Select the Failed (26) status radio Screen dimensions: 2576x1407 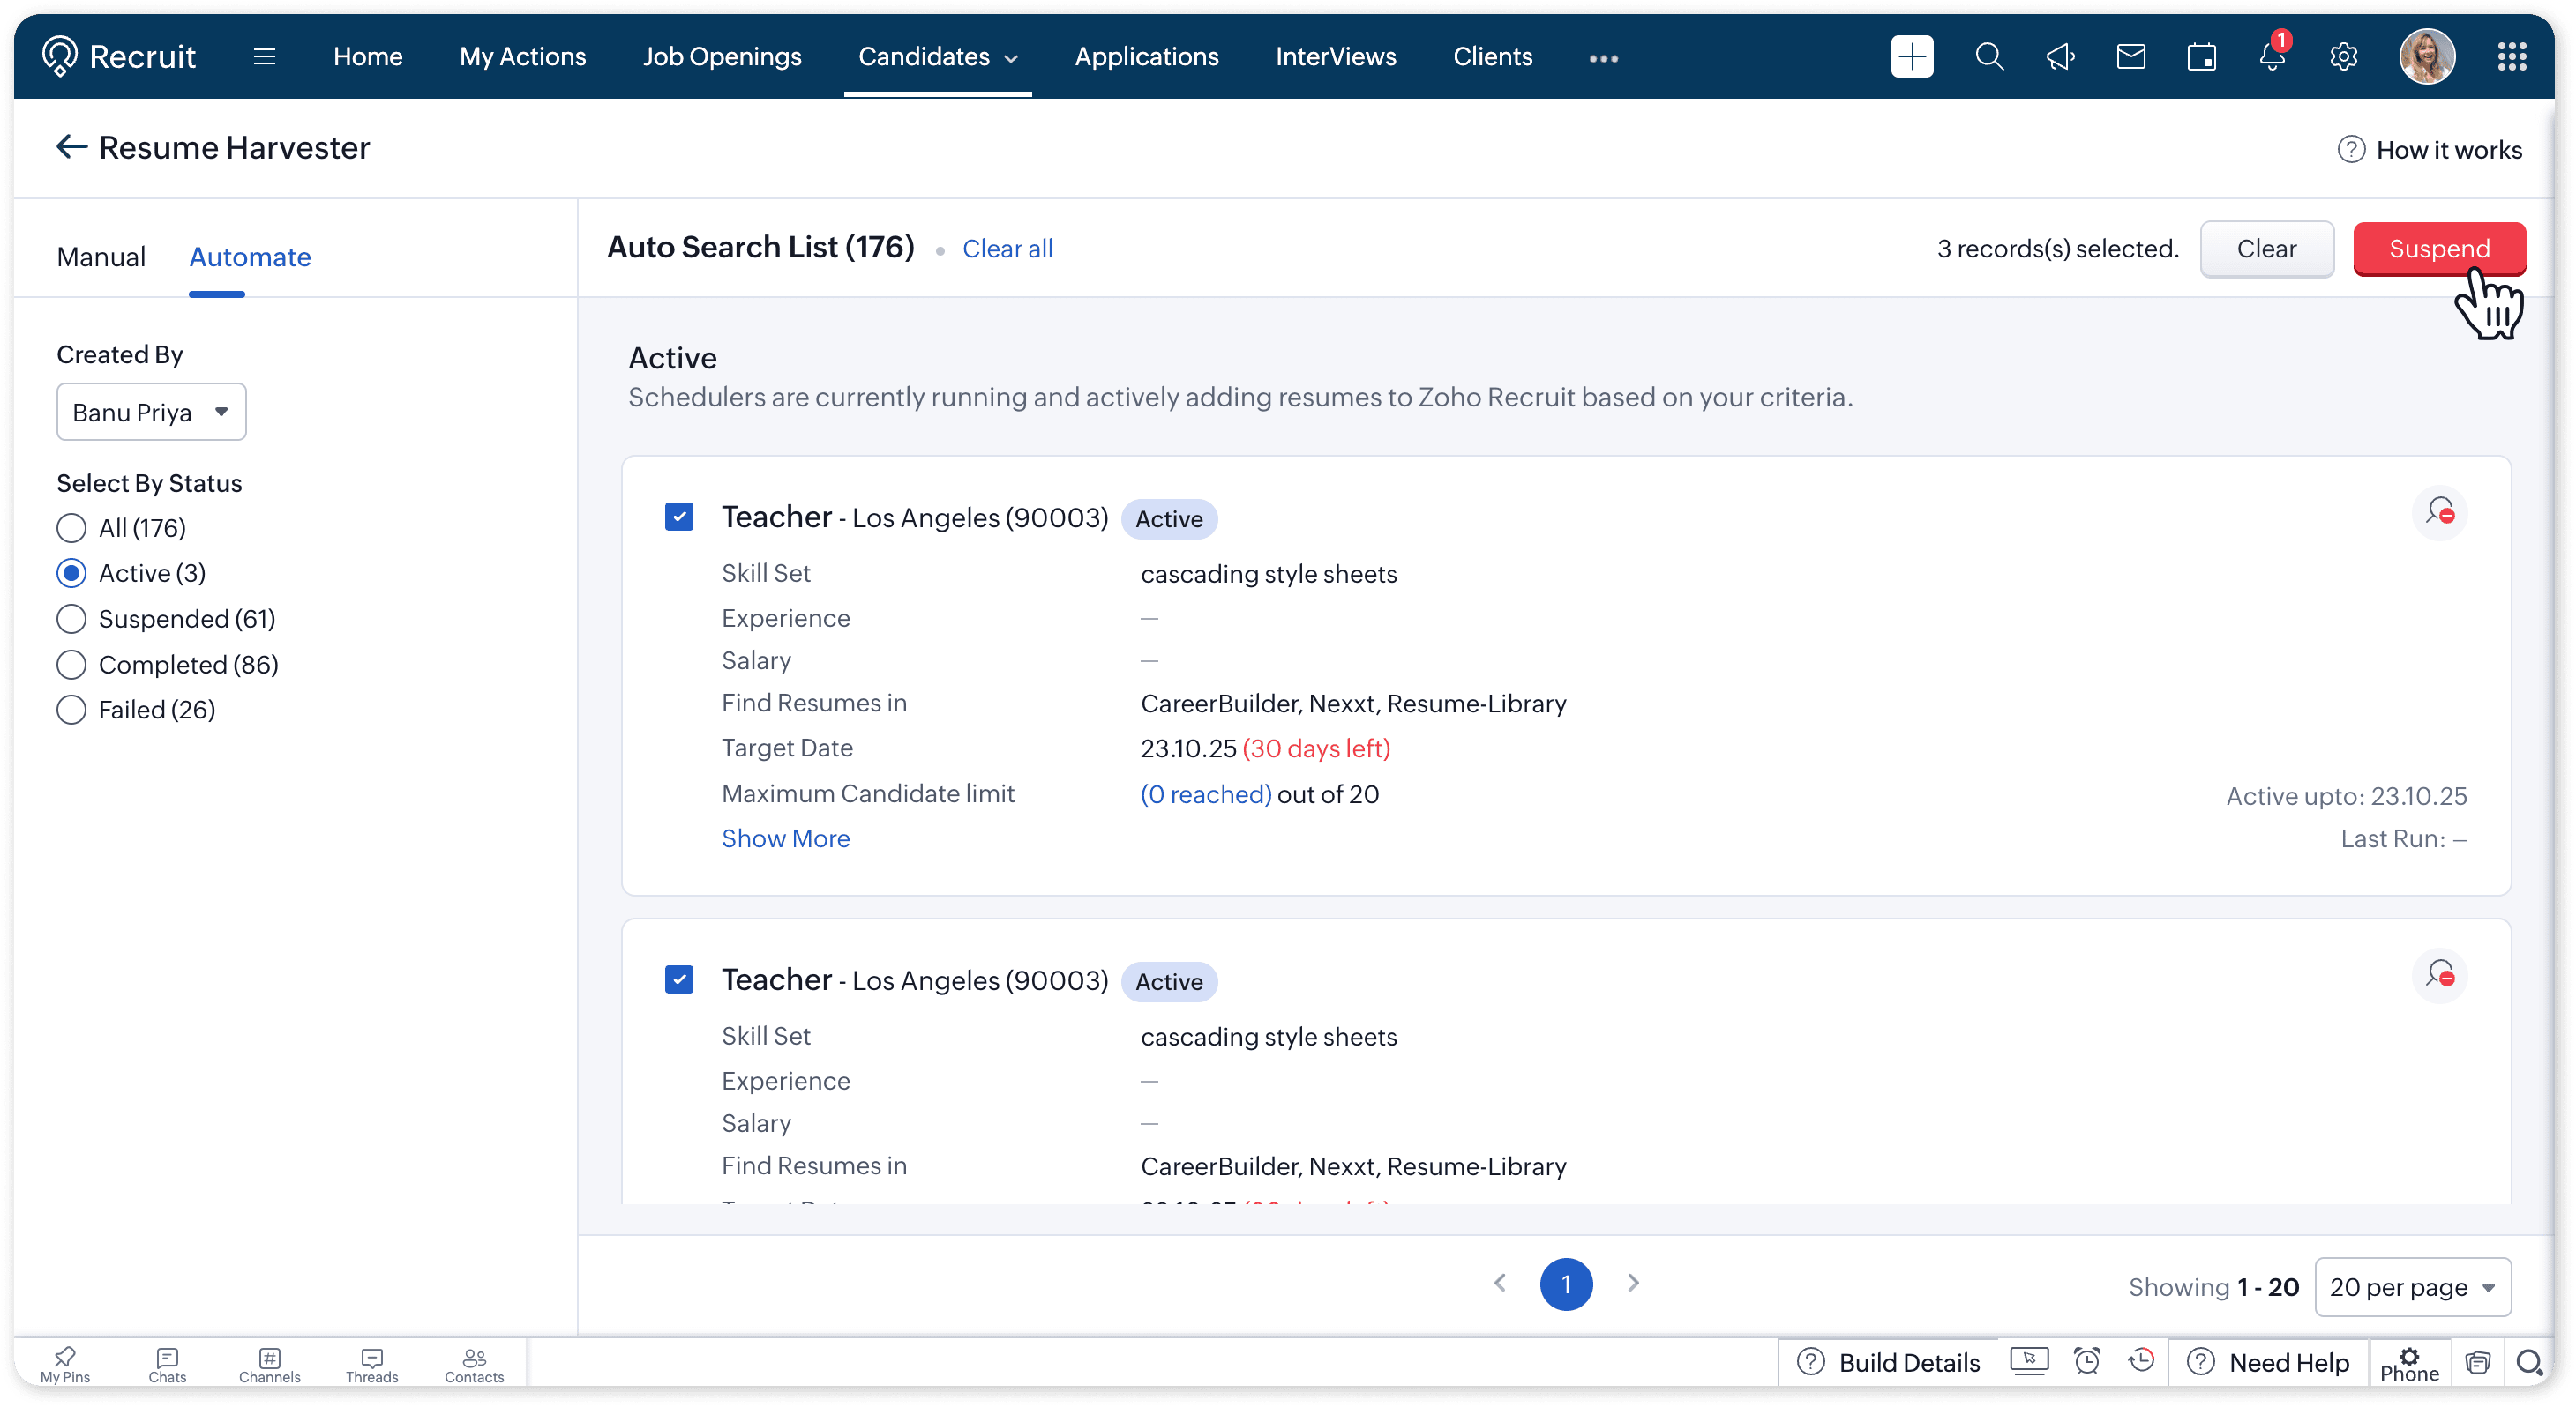(x=71, y=710)
